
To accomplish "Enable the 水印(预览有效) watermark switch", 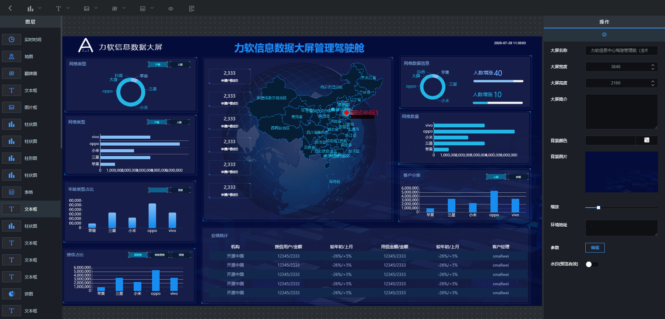I will [x=592, y=264].
